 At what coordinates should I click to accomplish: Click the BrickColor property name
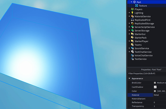(x=136, y=83)
